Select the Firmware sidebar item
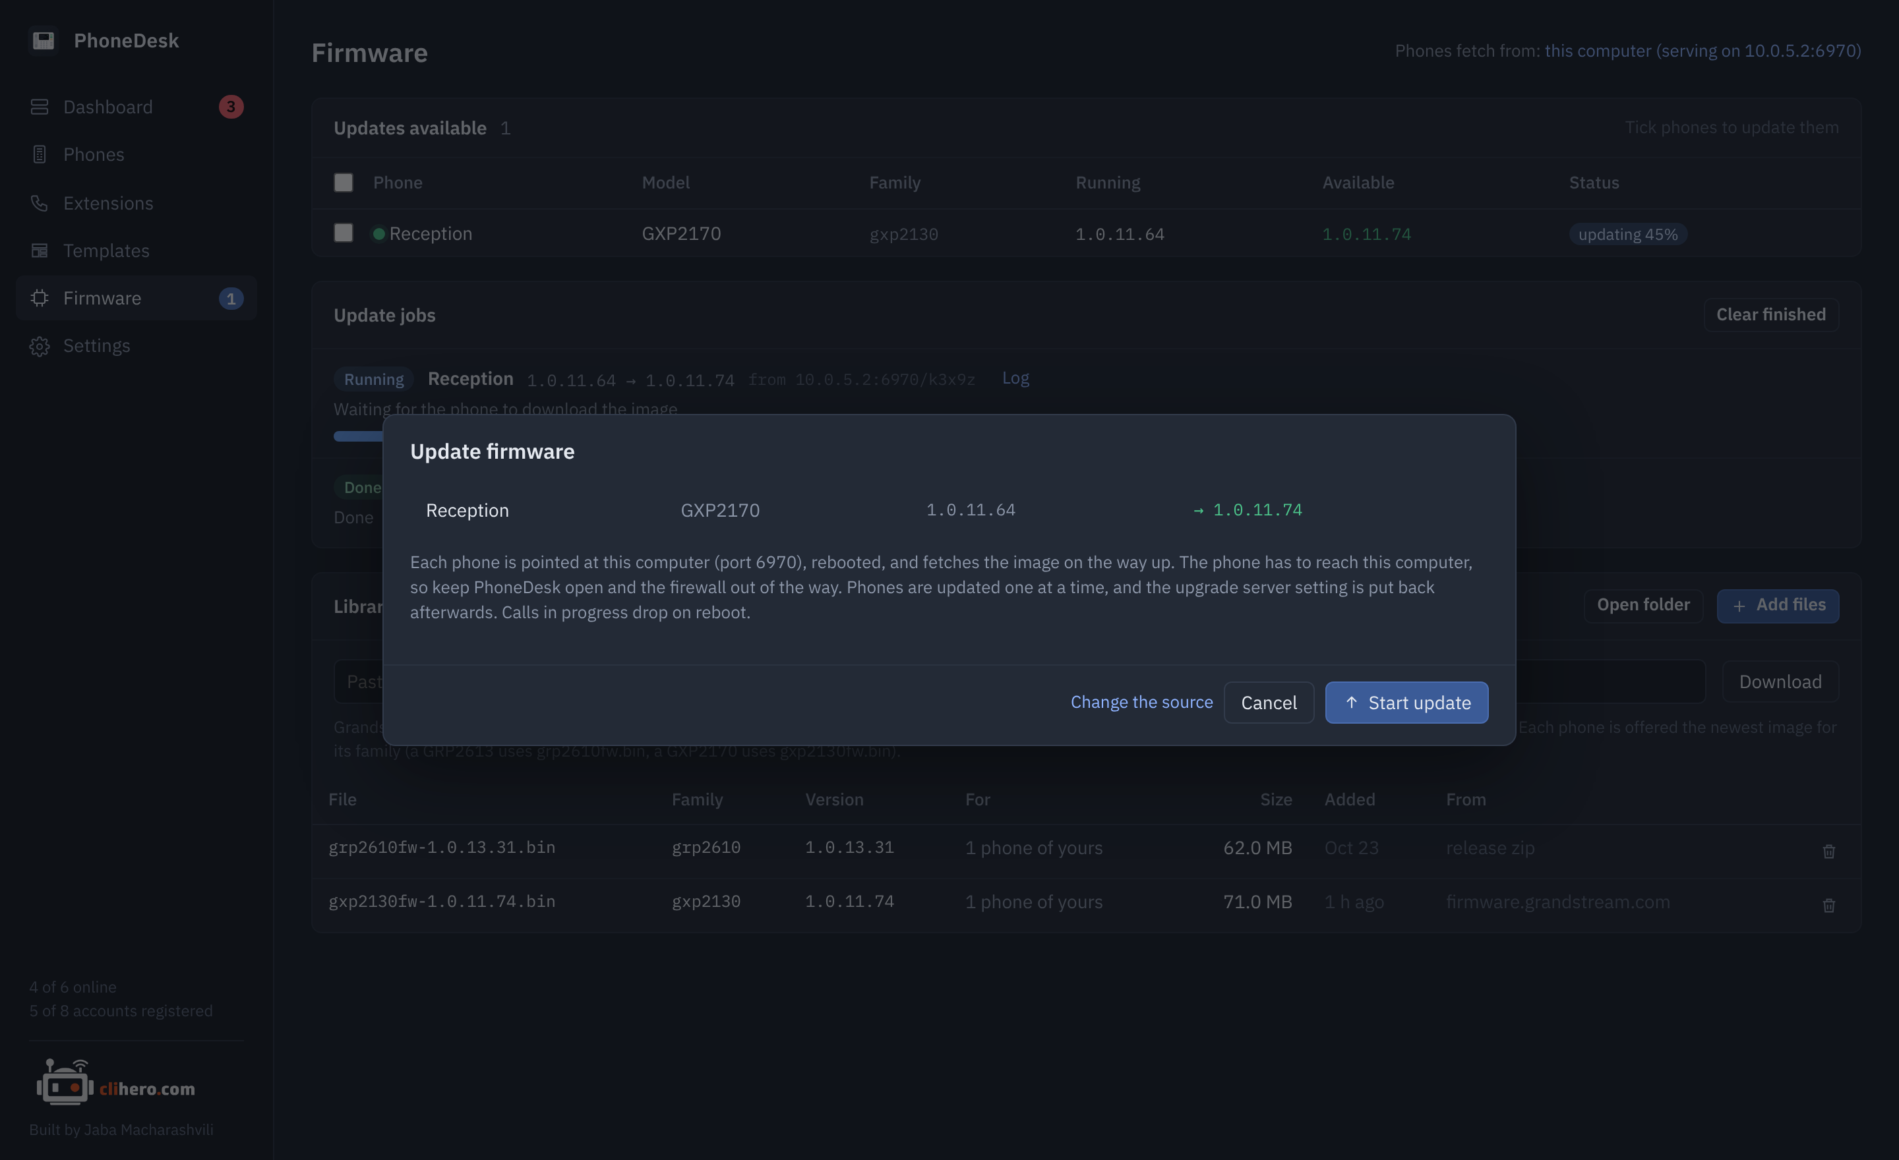The height and width of the screenshot is (1160, 1899). click(136, 298)
